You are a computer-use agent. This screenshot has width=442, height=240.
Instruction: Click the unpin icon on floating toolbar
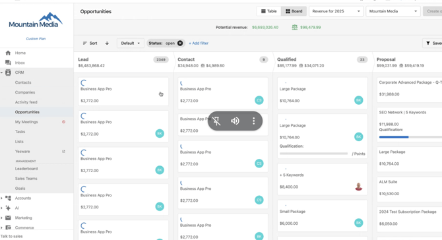point(216,121)
